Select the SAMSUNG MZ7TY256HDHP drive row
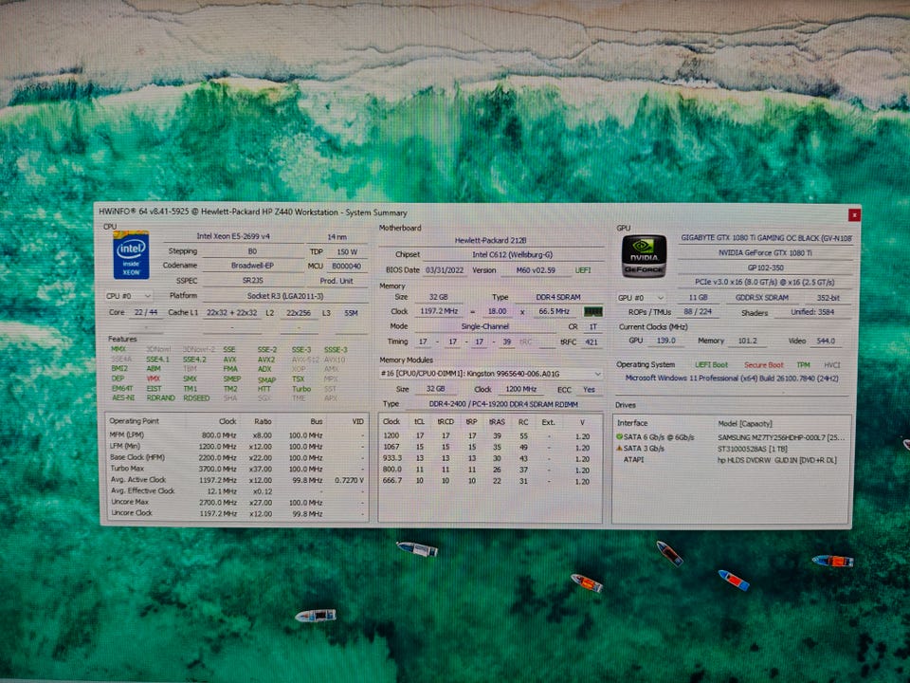The height and width of the screenshot is (683, 910). click(x=732, y=437)
